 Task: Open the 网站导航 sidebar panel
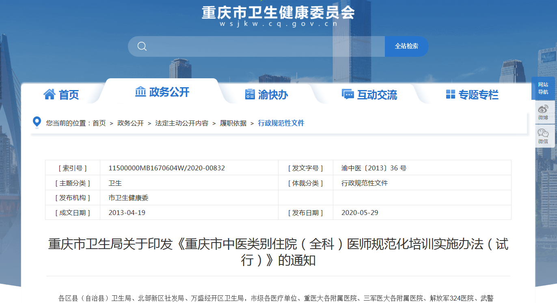544,88
